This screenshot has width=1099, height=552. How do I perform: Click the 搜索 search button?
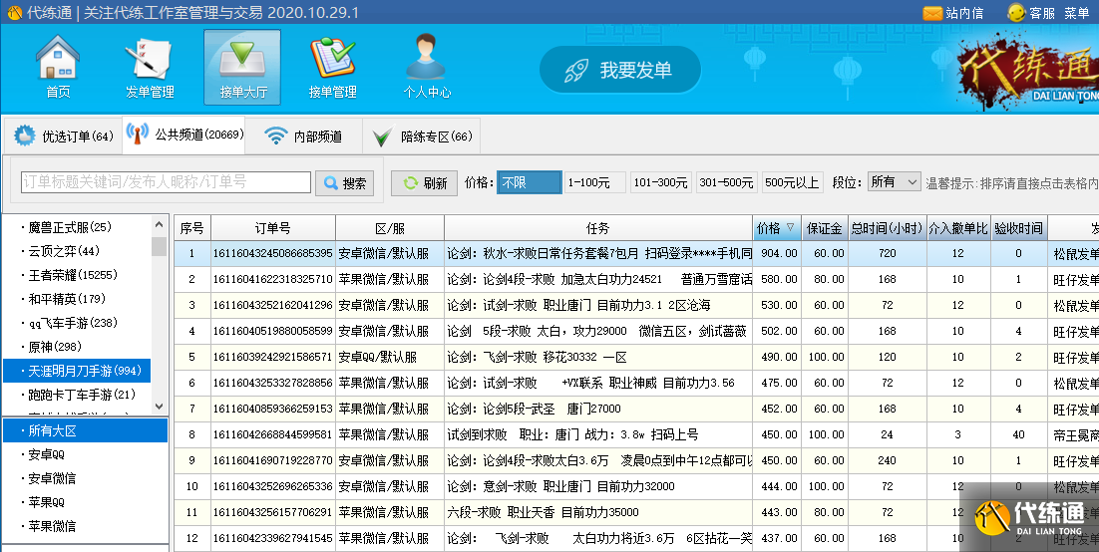click(344, 183)
